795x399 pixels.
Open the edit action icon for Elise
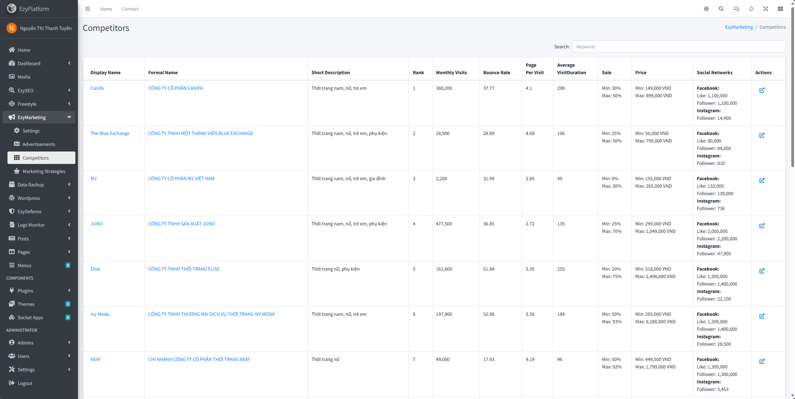coord(762,271)
